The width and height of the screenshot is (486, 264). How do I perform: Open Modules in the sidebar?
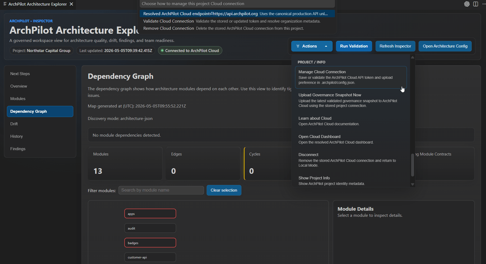[40, 99]
